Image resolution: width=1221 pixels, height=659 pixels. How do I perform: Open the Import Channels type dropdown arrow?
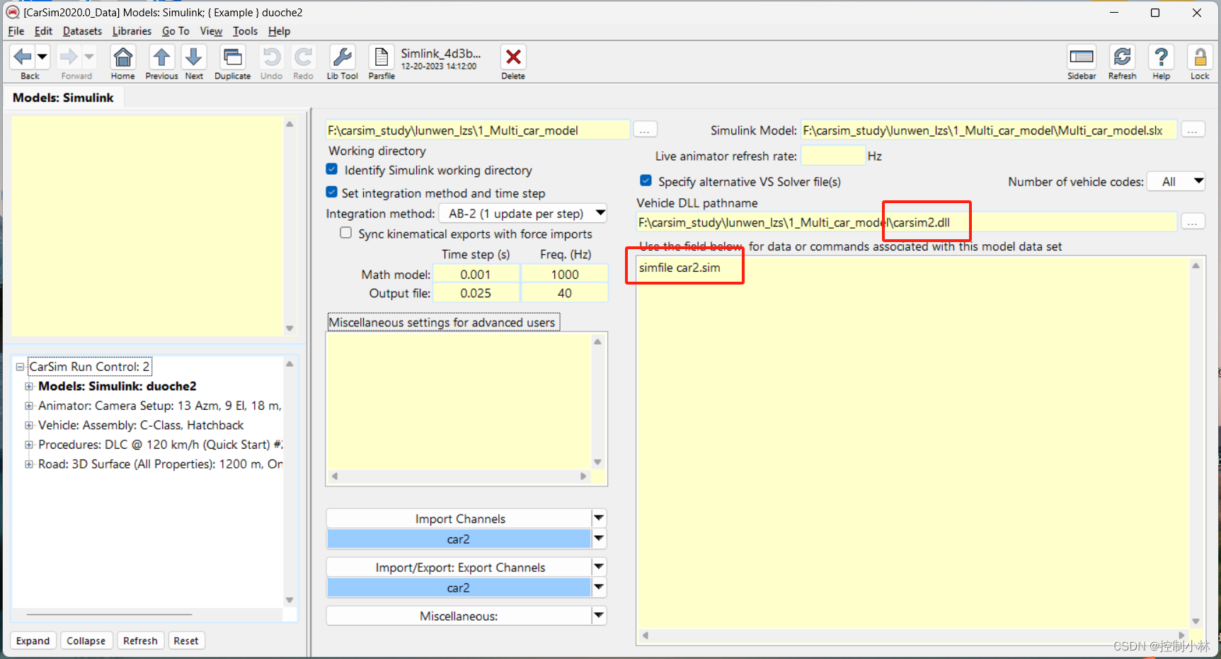click(x=599, y=518)
